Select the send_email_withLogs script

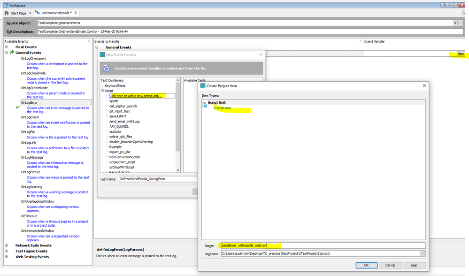pyautogui.click(x=124, y=122)
